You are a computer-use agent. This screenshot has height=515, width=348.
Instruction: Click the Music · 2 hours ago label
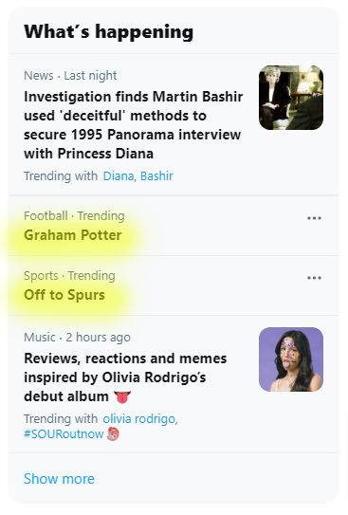click(x=77, y=338)
